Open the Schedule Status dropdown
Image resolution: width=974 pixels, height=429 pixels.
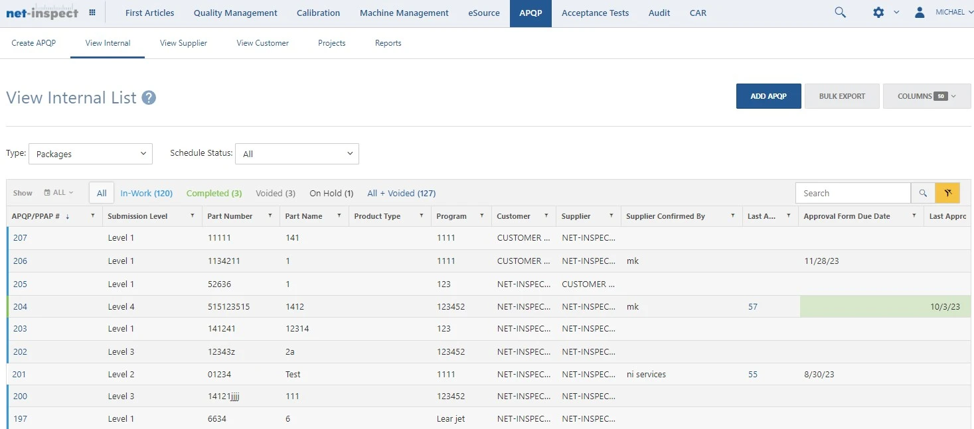[297, 153]
